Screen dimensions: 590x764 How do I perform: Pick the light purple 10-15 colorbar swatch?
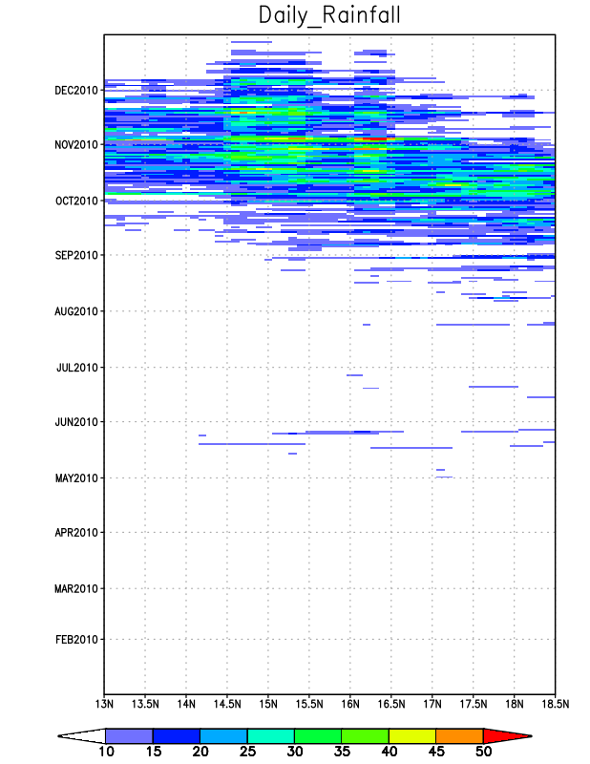click(129, 735)
